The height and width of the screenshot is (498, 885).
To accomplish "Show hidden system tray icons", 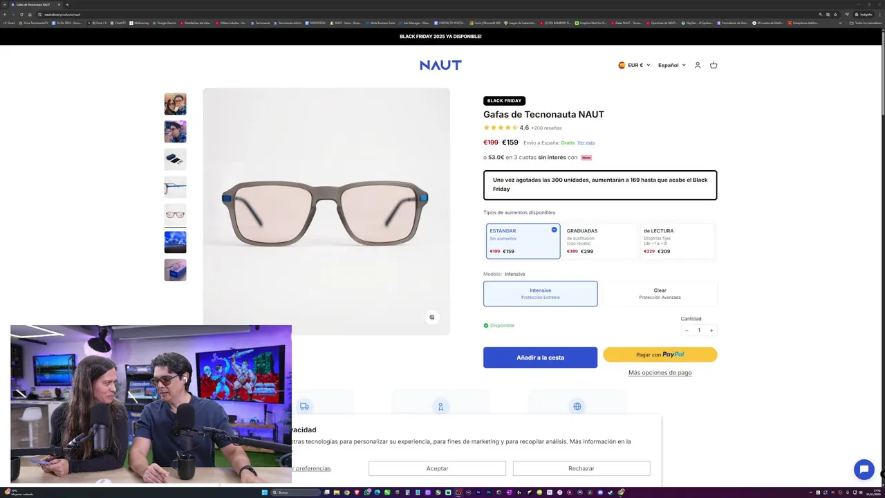I will click(x=810, y=492).
